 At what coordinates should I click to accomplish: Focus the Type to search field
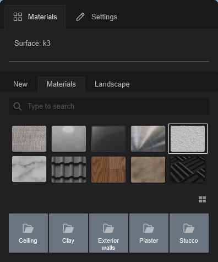tap(109, 106)
